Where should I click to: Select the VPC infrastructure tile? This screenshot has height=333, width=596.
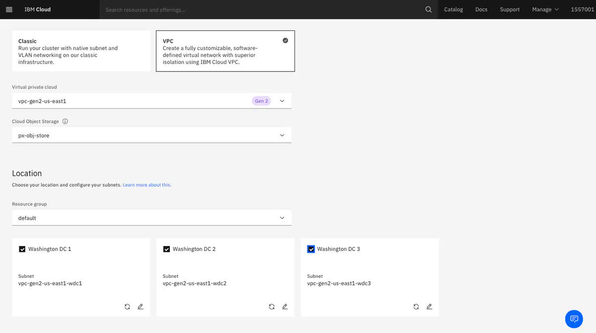pyautogui.click(x=225, y=51)
